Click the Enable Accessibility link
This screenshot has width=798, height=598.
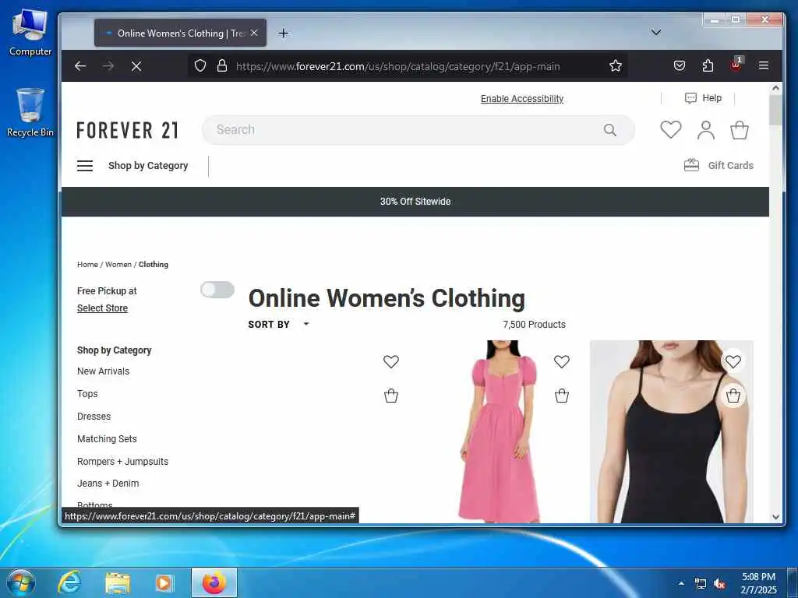[522, 99]
